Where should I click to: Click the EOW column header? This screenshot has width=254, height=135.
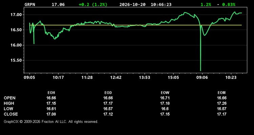pyautogui.click(x=165, y=93)
